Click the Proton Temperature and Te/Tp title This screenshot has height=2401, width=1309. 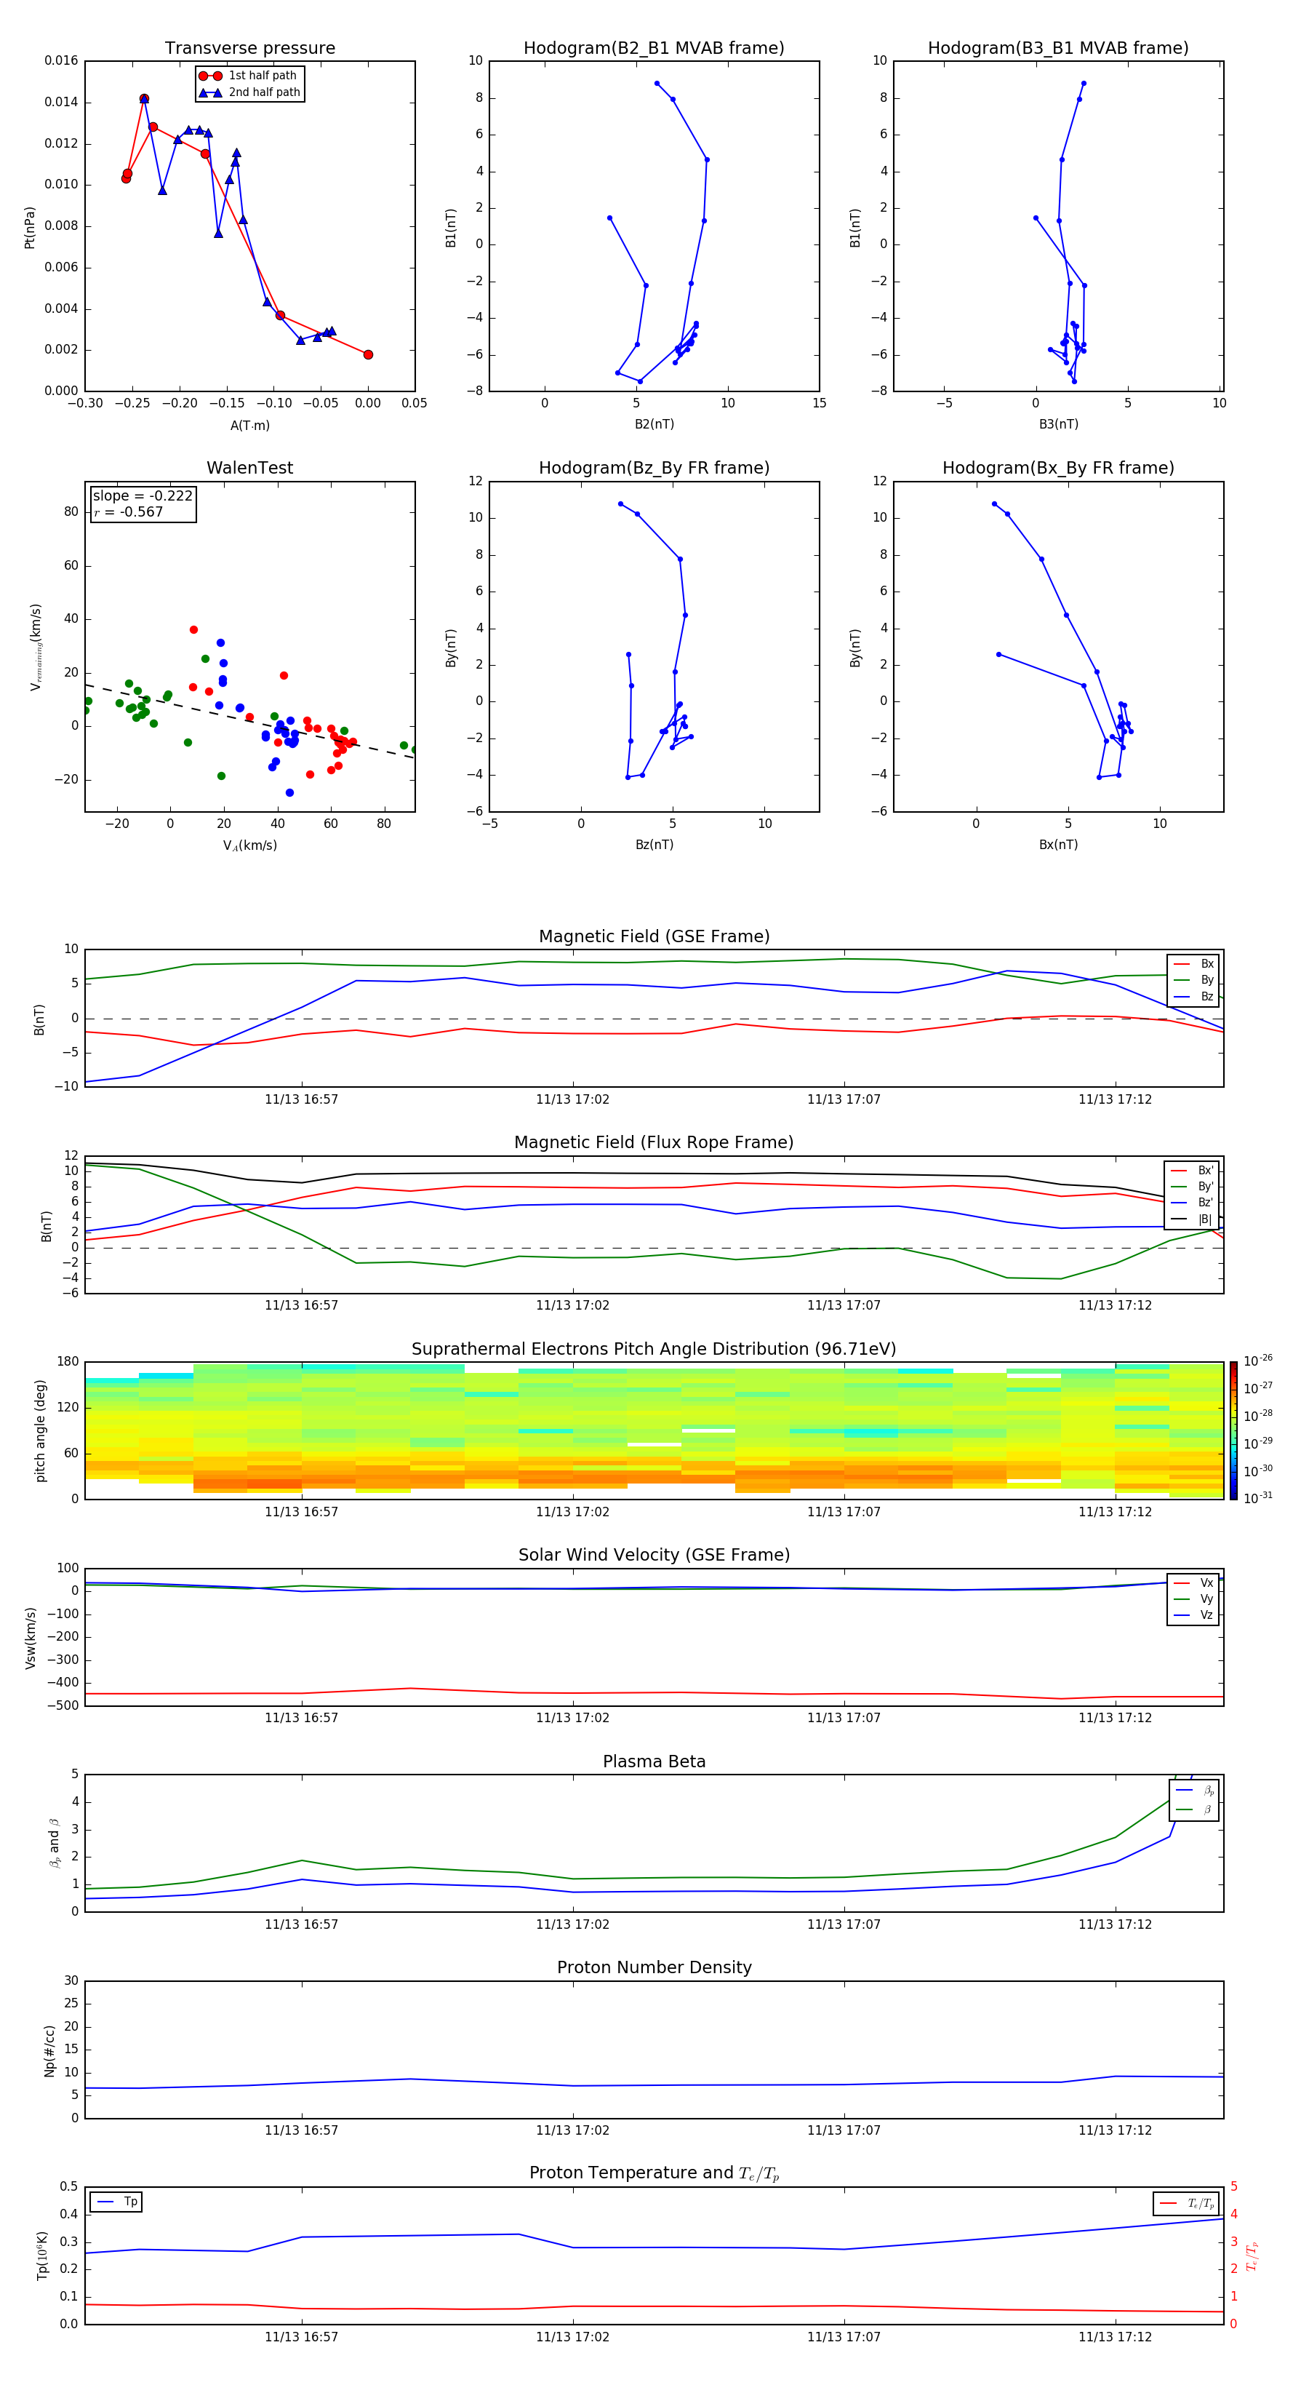click(654, 2173)
